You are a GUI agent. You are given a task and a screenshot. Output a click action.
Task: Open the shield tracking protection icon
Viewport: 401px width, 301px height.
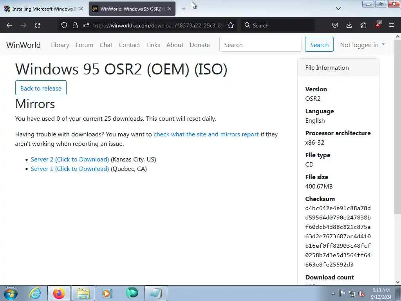(64, 25)
